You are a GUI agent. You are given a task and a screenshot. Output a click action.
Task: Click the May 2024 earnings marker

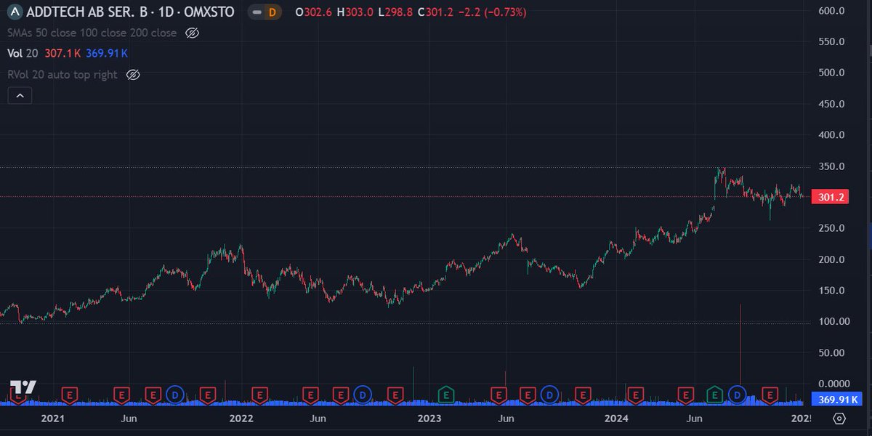click(x=685, y=395)
